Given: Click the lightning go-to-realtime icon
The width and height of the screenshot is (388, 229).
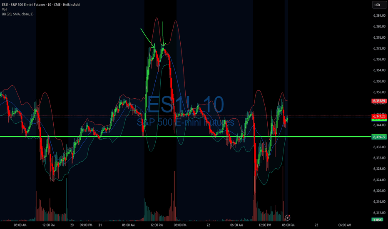Looking at the screenshot, I should 287,218.
